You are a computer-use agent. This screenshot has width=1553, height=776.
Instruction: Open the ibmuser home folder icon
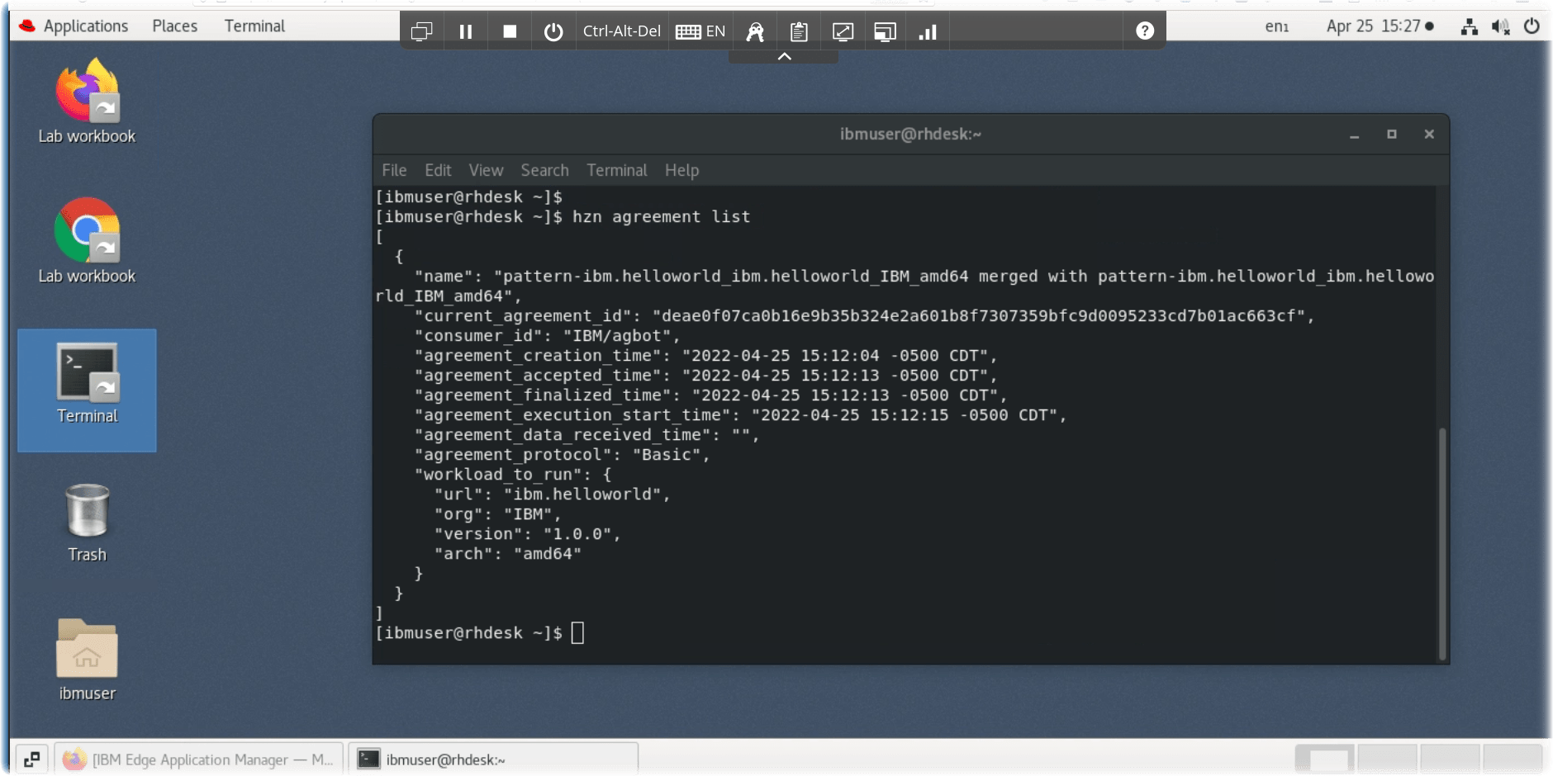pos(87,660)
